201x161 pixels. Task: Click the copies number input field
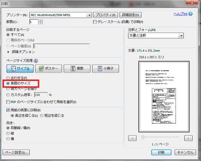coord(33,22)
